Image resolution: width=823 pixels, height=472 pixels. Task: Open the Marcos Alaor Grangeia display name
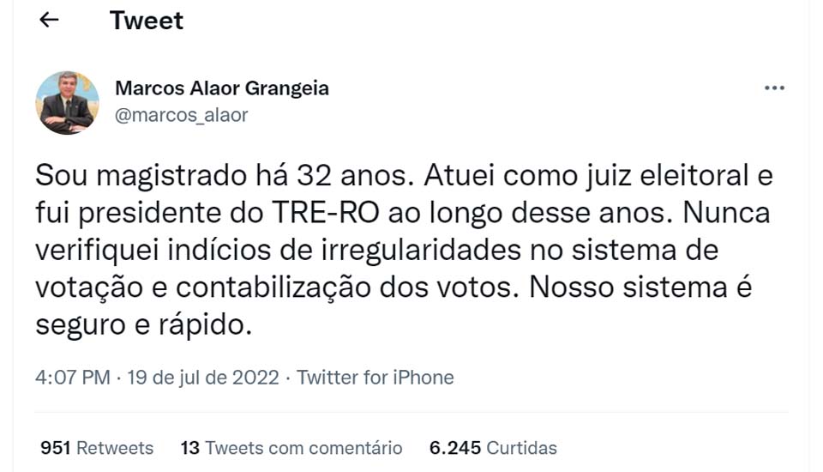coord(222,88)
